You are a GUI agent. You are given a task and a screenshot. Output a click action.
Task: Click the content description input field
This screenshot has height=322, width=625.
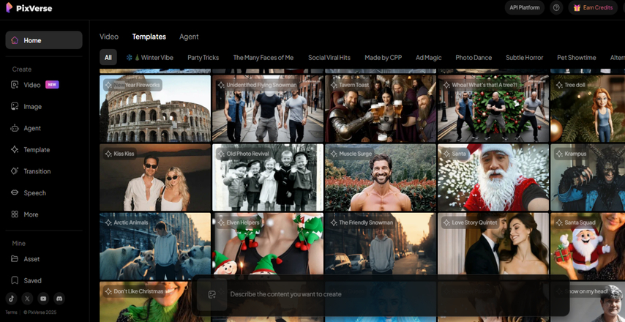click(x=381, y=294)
